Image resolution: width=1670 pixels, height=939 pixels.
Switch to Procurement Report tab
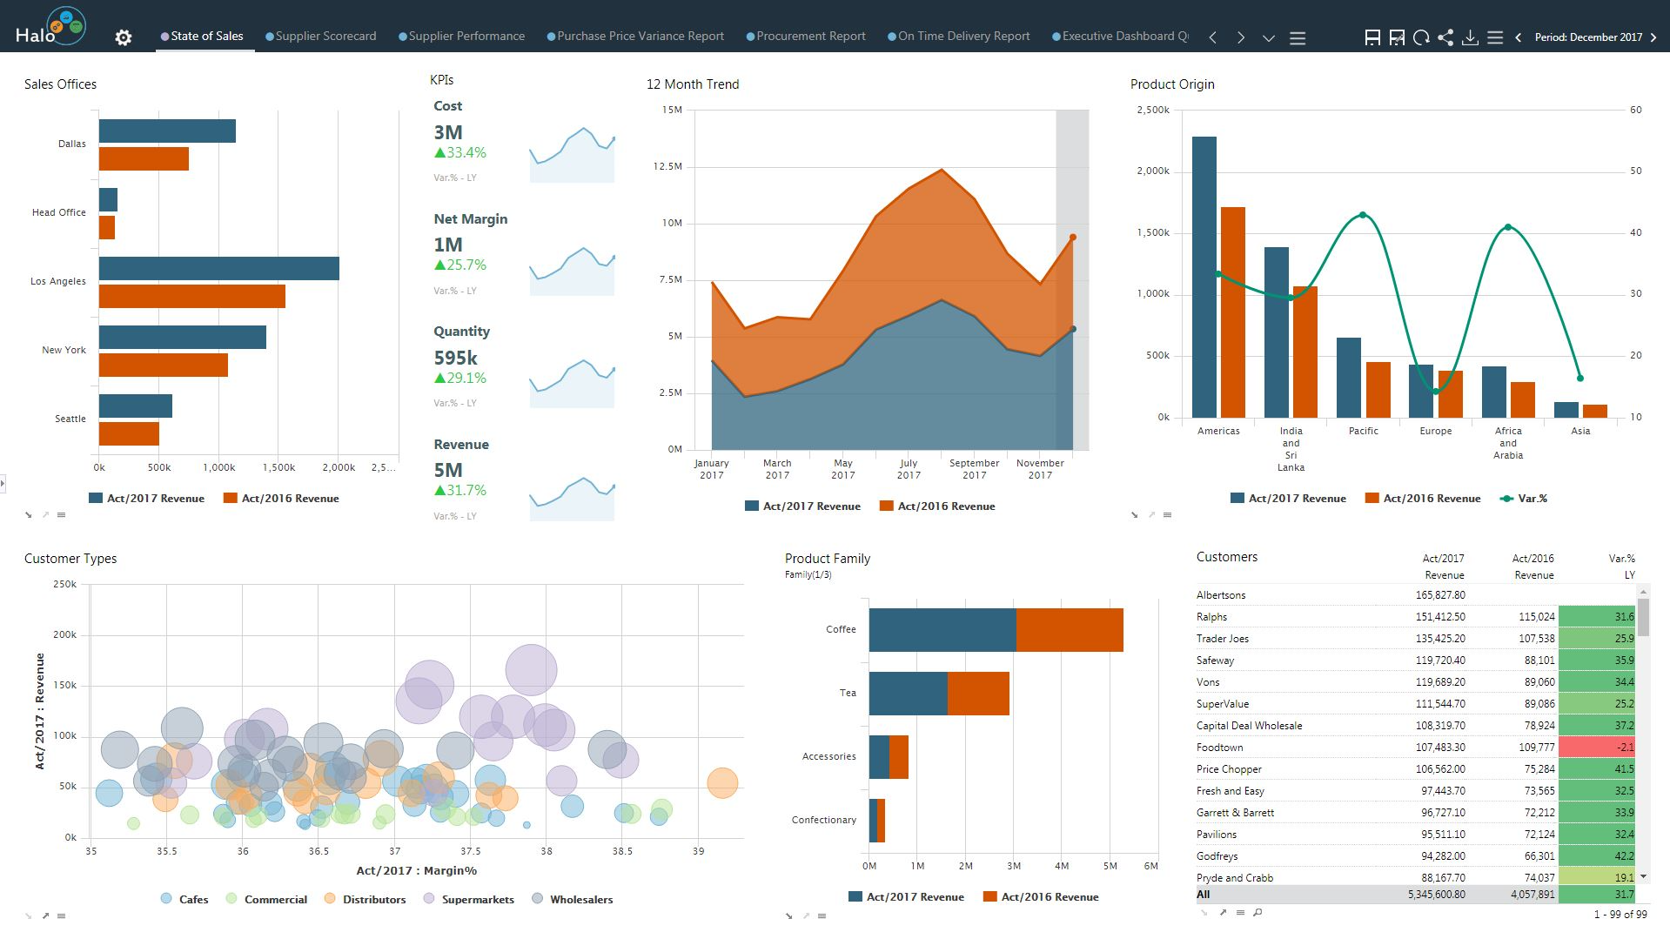click(x=806, y=36)
